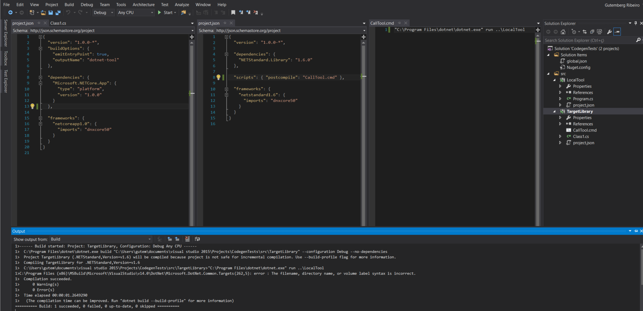Viewport: 643px width, 311px height.
Task: Open the Server Explorer side tab
Action: 5,33
